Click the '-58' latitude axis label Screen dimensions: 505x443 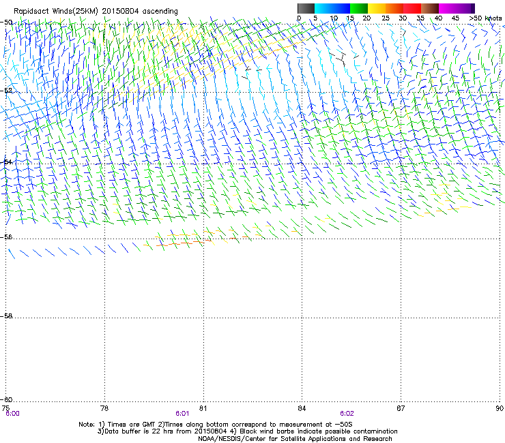point(6,316)
